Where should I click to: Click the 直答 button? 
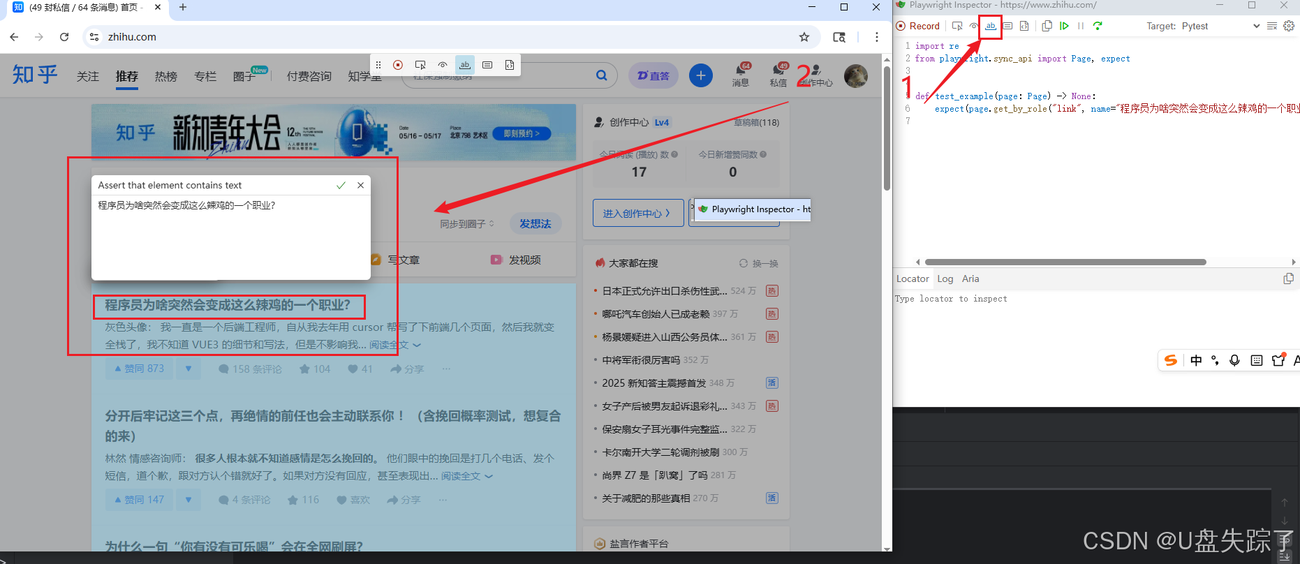[x=653, y=75]
